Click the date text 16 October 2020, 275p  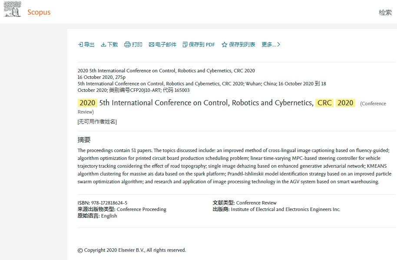[x=102, y=77]
